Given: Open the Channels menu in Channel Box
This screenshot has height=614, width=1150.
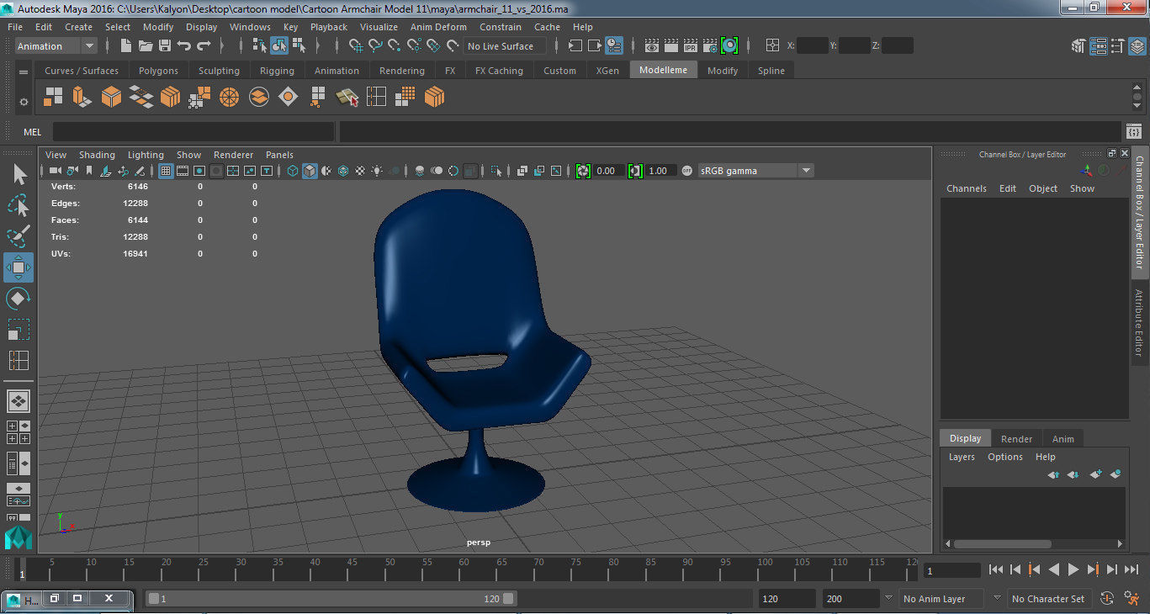Looking at the screenshot, I should click(967, 188).
